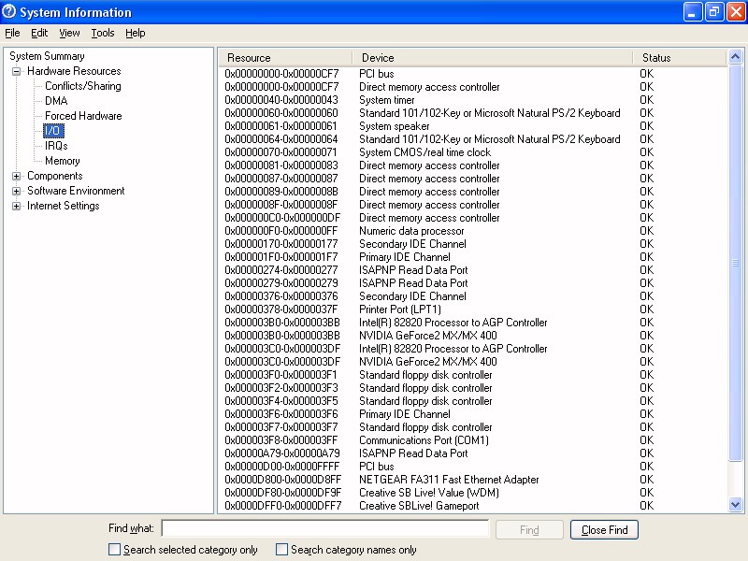Click the scrollbar down arrow
This screenshot has width=748, height=561.
[735, 505]
